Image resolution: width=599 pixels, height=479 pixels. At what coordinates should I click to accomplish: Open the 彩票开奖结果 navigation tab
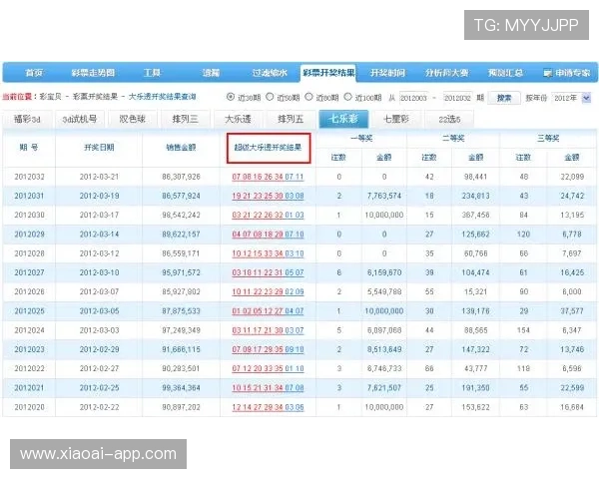point(328,73)
